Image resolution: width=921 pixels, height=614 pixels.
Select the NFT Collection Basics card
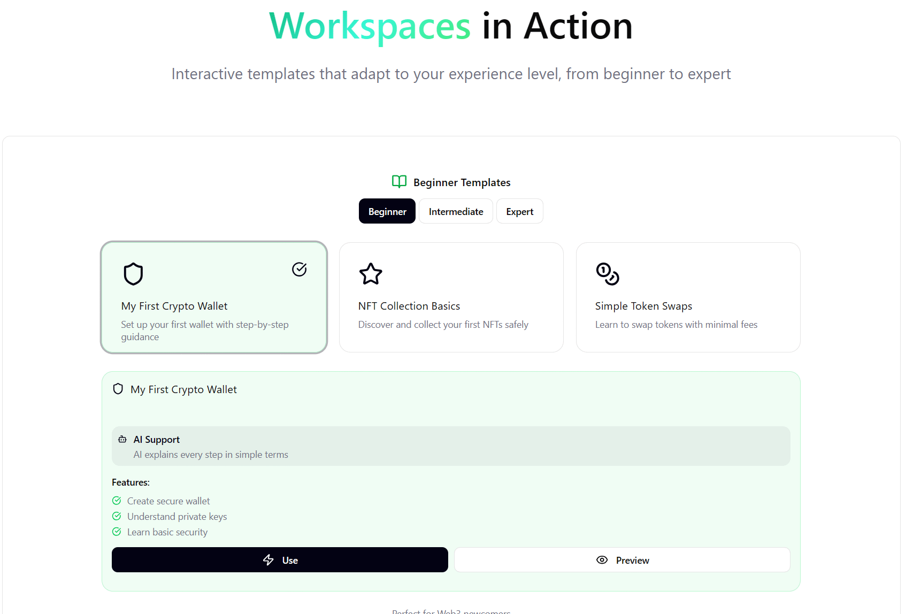[451, 297]
